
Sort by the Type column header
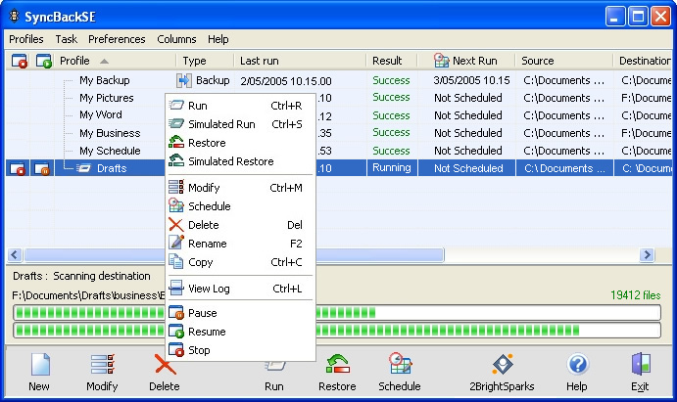205,61
